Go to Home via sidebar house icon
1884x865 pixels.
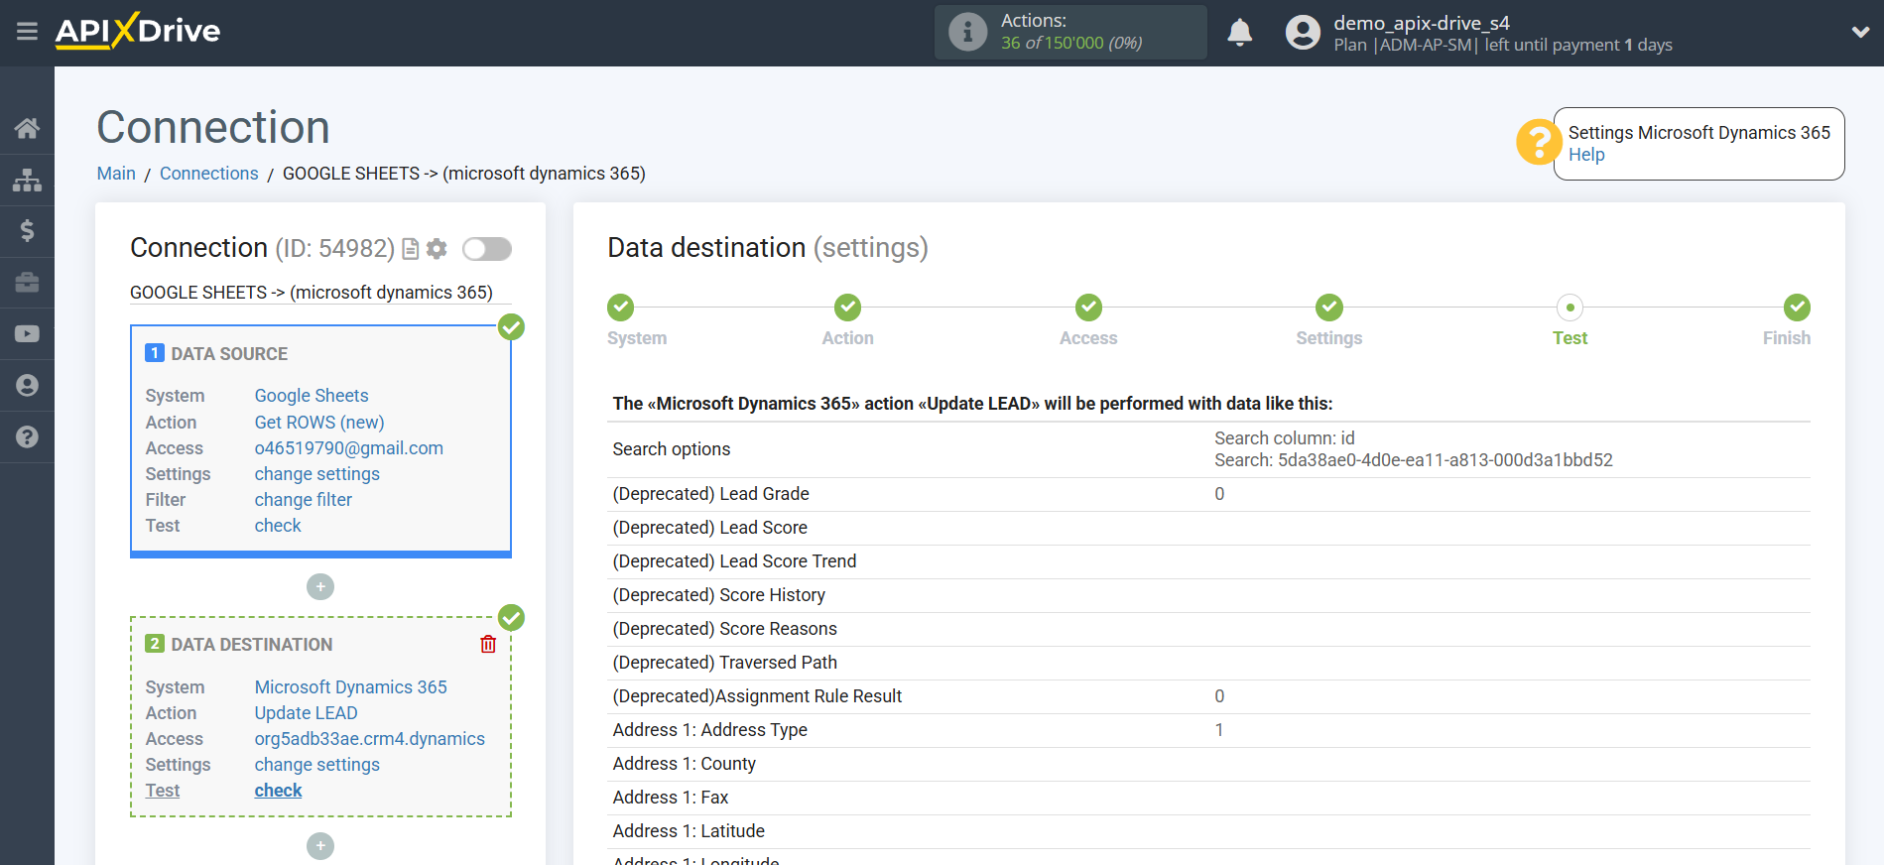[27, 128]
